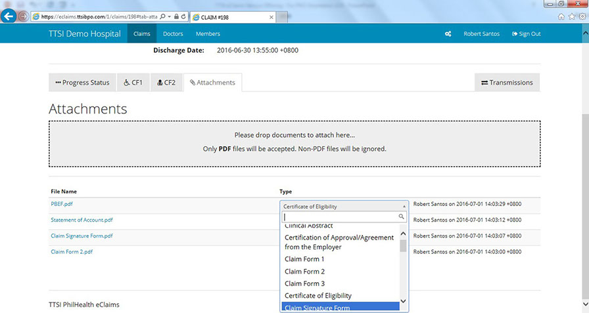Click the dropdown list scrollbar down arrow
Viewport: 589px width, 313px height.
pos(404,302)
